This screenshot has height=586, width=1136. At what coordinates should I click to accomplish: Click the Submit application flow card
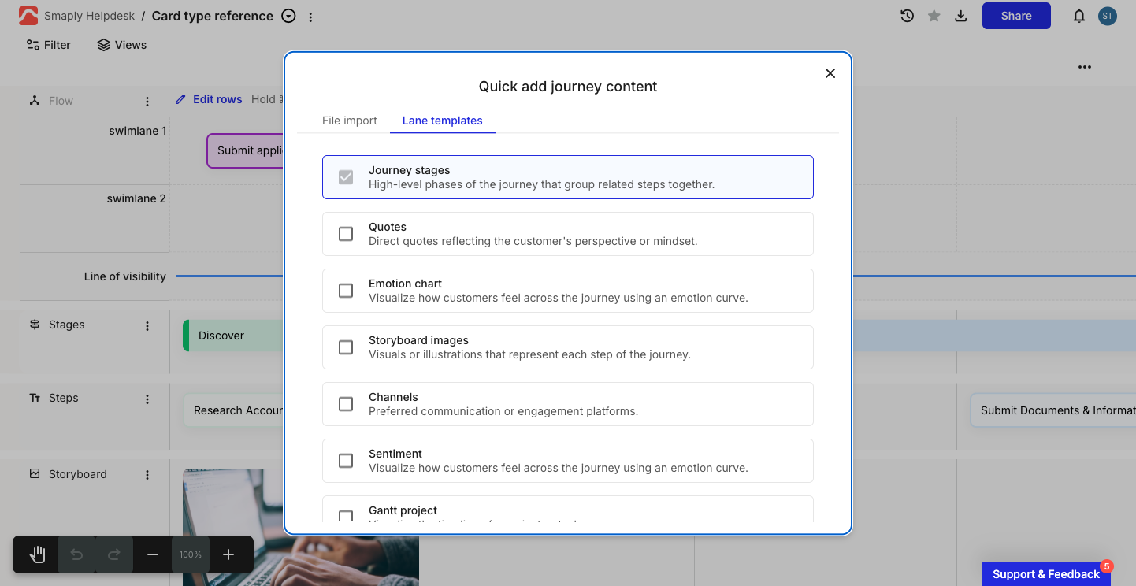coord(246,150)
